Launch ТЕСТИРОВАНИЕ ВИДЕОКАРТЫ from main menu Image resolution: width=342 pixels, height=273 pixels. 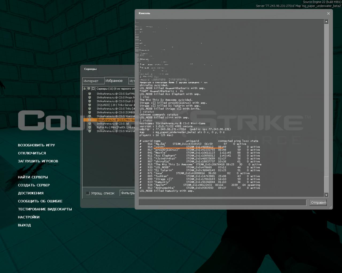[x=45, y=209]
